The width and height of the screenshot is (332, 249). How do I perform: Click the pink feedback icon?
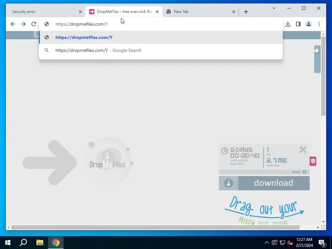313,161
